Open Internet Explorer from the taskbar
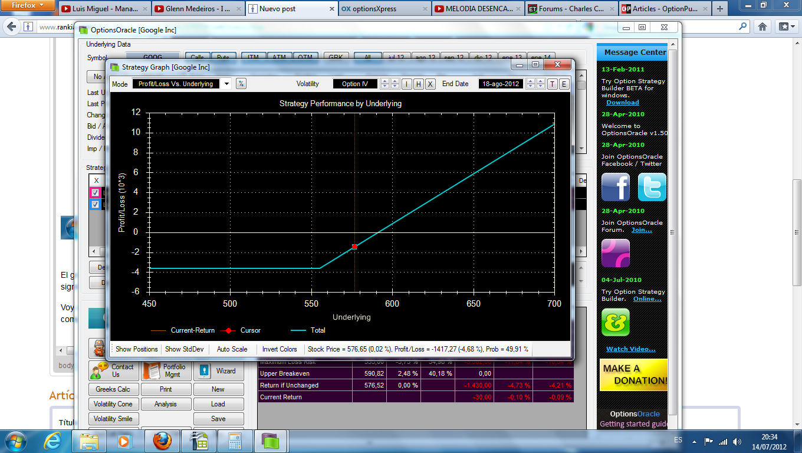 [x=52, y=441]
